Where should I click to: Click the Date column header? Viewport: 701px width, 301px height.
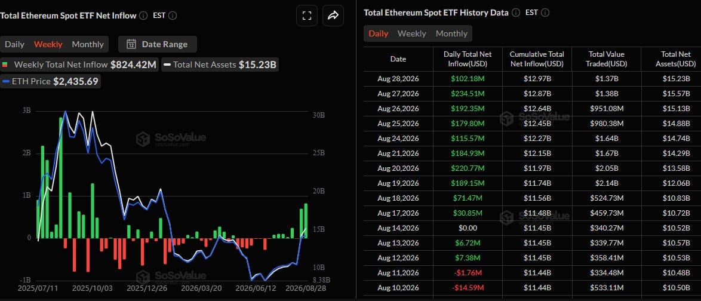coord(398,59)
